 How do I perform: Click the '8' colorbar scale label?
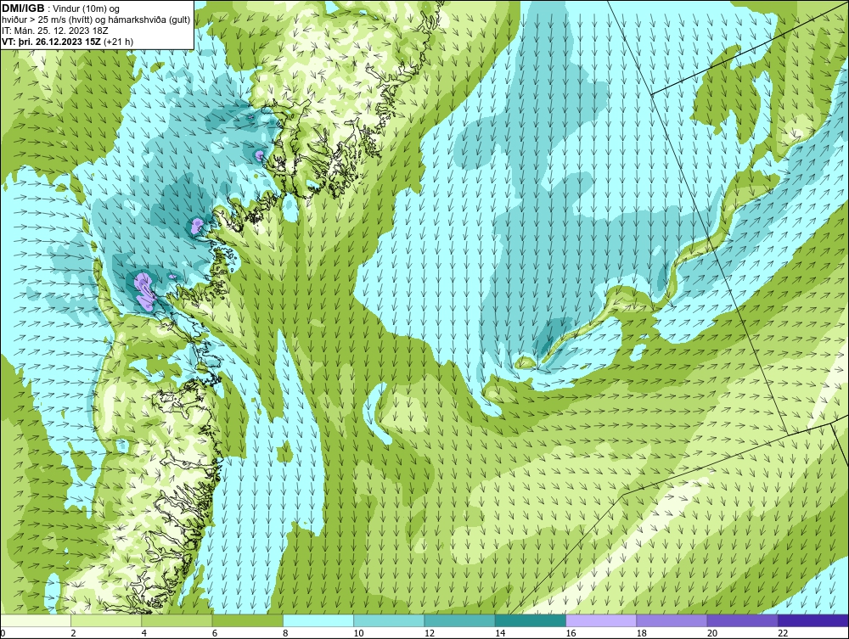pos(285,634)
